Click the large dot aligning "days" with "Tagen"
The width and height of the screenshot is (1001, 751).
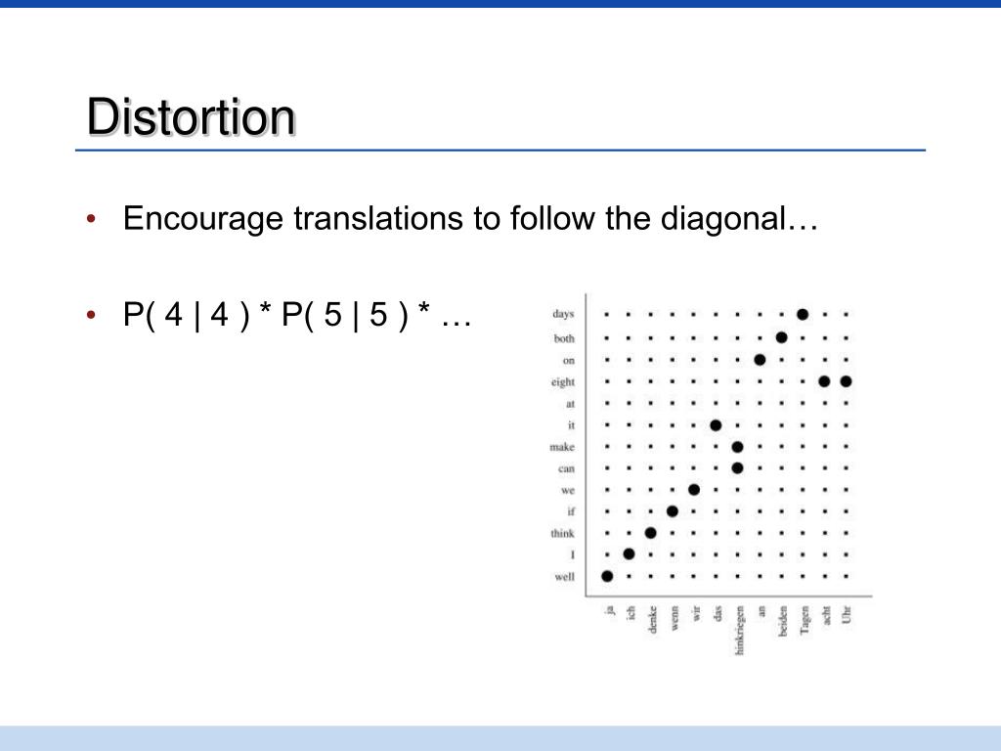click(804, 314)
